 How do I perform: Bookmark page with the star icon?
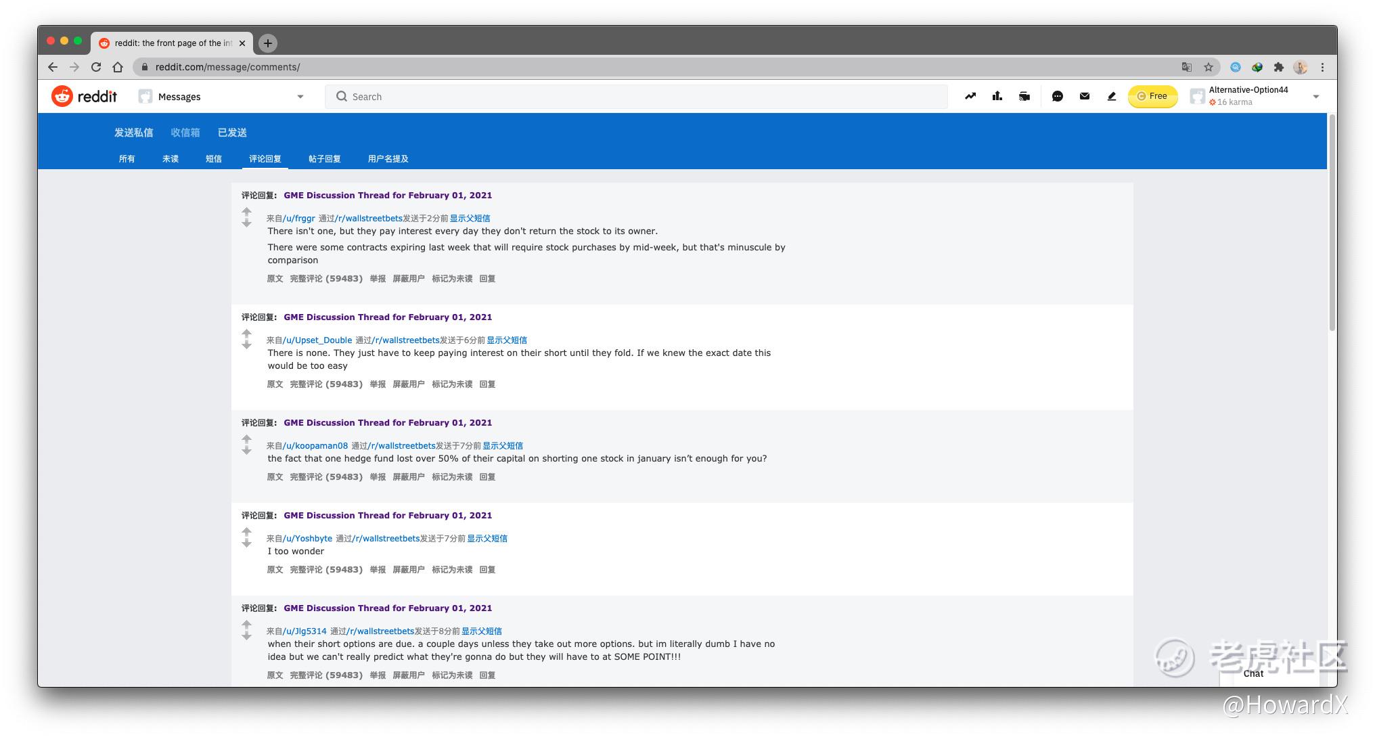1209,67
